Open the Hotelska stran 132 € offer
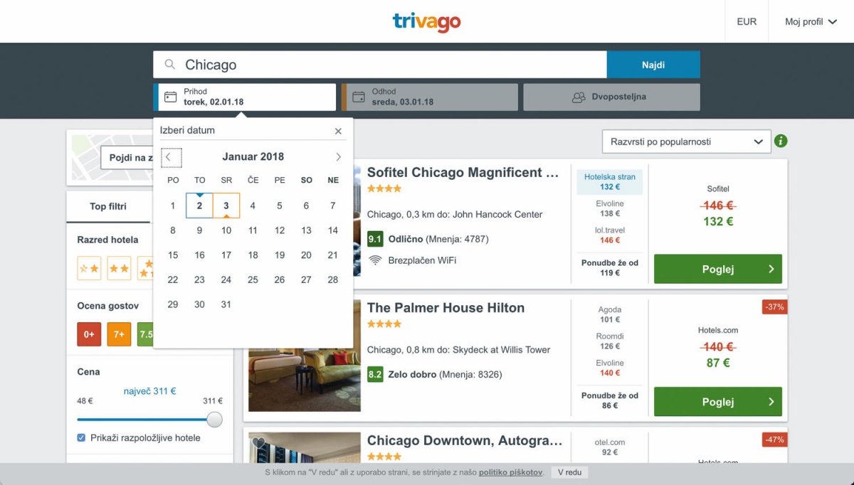This screenshot has height=485, width=854. (610, 182)
